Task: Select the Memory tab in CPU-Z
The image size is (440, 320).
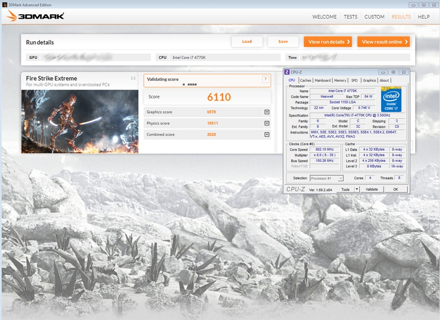Action: pos(340,80)
